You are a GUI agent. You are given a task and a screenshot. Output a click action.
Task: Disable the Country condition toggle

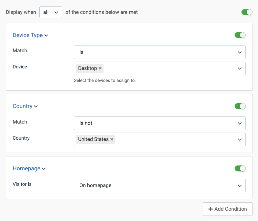coord(240,106)
